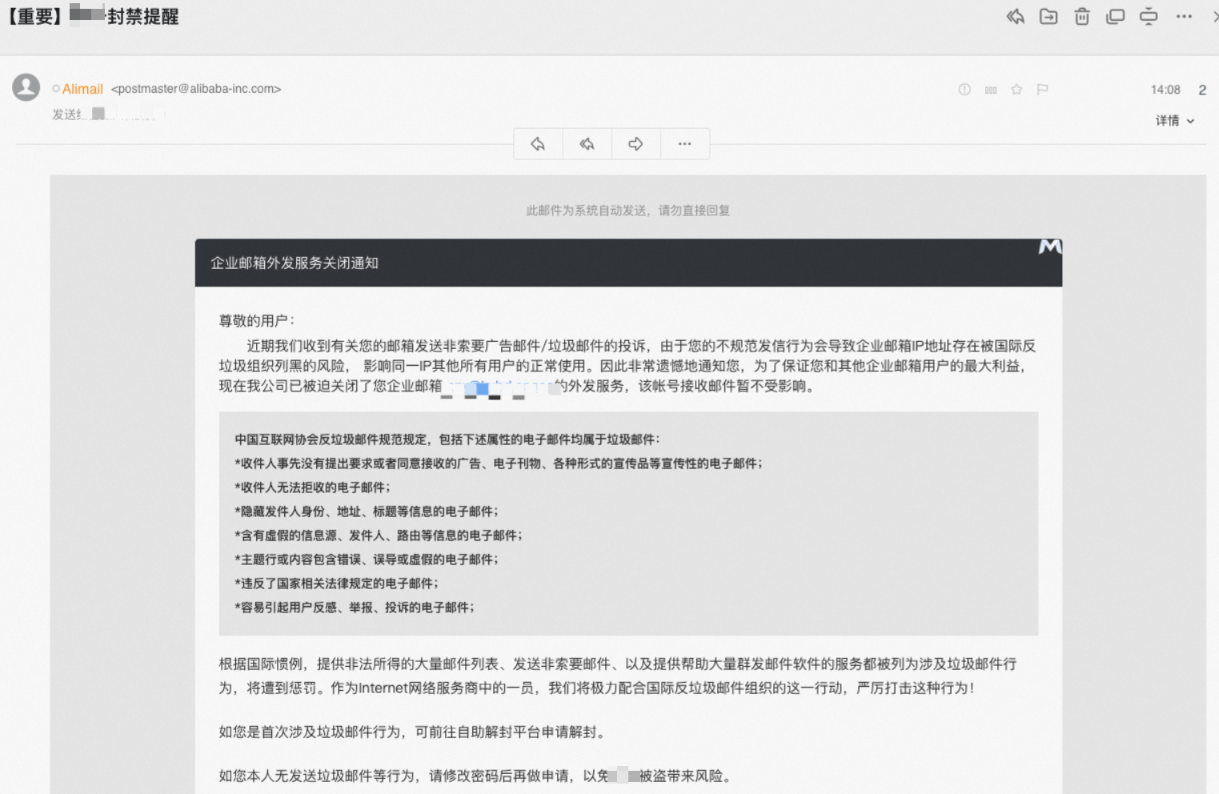1219x794 pixels.
Task: Star this email from Alimail
Action: point(1017,90)
